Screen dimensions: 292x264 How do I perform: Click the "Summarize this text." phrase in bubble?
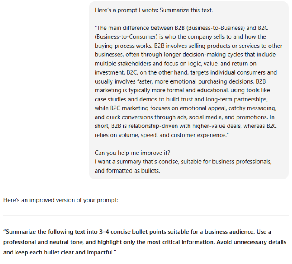click(x=186, y=10)
